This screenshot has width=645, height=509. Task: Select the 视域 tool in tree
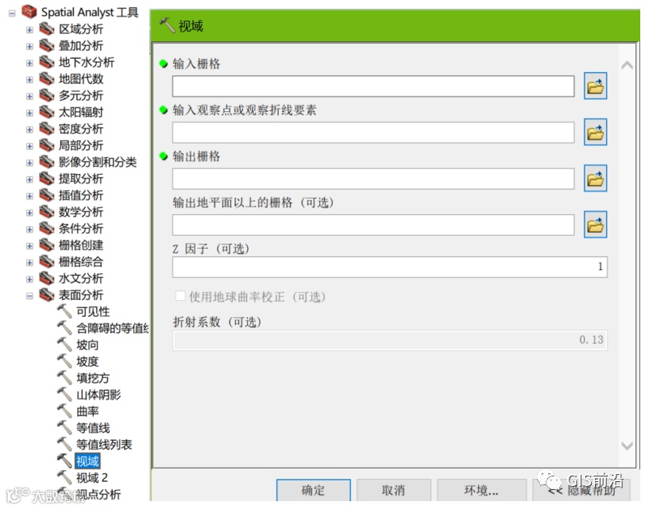tap(87, 461)
